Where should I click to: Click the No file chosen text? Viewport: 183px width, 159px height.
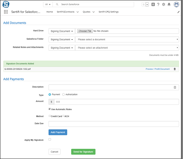tap(101, 31)
